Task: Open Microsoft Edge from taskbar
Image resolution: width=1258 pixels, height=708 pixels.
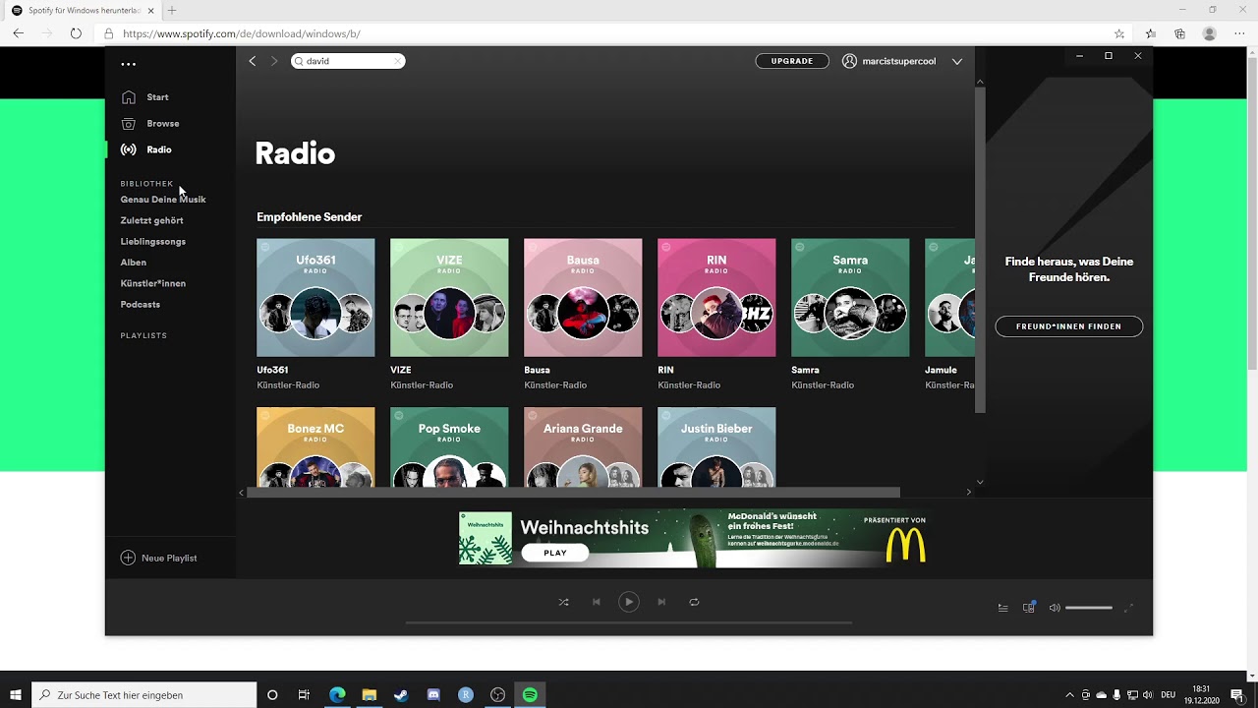Action: (337, 695)
